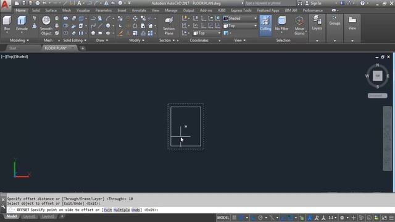The image size is (395, 222).
Task: Click the Smooth Object mesh tool
Action: pyautogui.click(x=46, y=25)
